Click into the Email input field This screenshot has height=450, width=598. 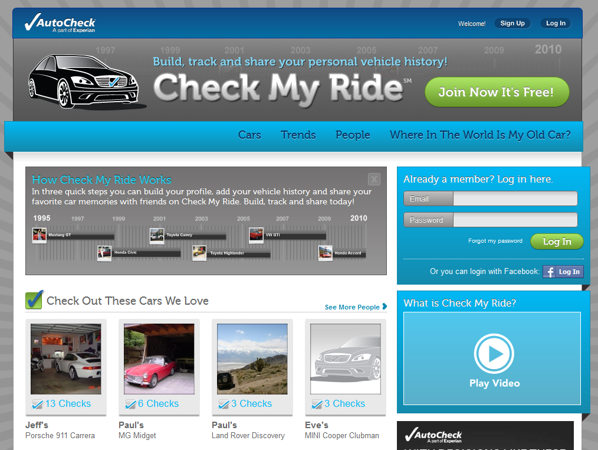click(x=514, y=199)
